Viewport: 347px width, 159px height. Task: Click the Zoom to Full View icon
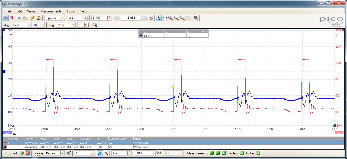(196, 18)
